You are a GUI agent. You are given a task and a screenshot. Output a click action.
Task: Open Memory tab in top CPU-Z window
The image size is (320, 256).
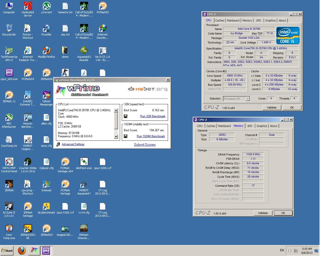(x=247, y=20)
